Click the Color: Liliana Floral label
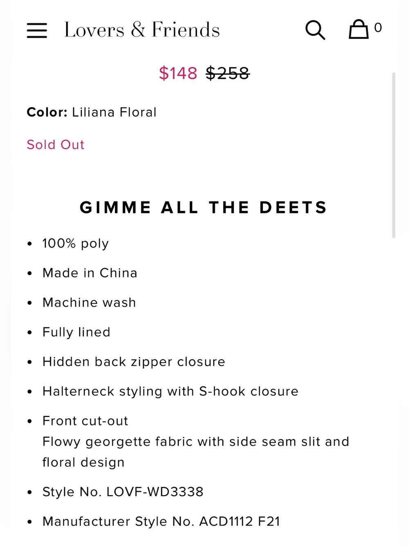The width and height of the screenshot is (409, 546). point(92,112)
